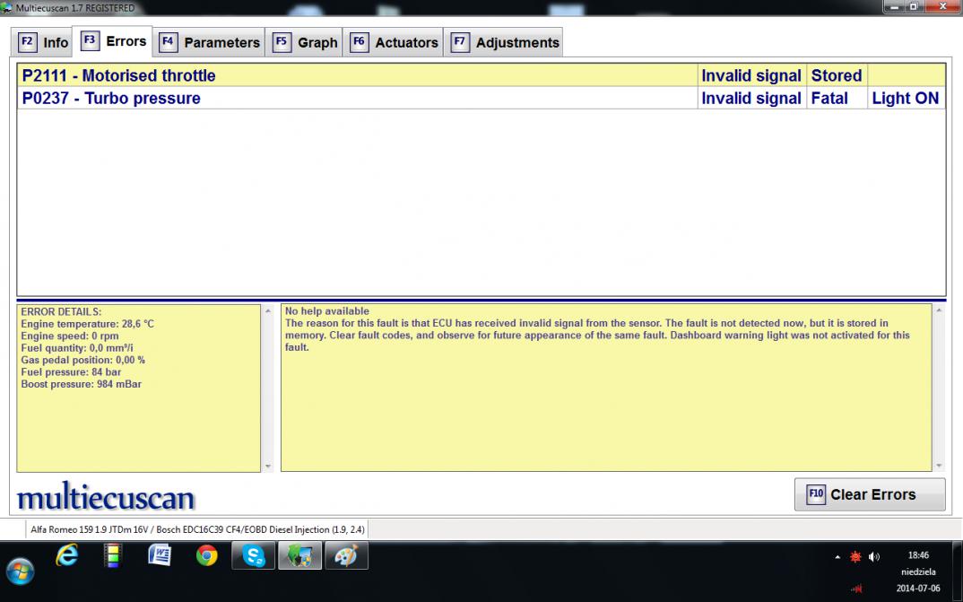Click the Light ON cell

coord(906,99)
